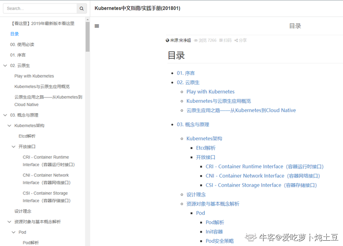The width and height of the screenshot is (343, 246).
Task: Follow Kubernetes与云原生应用概览 content link
Action: tap(219, 101)
